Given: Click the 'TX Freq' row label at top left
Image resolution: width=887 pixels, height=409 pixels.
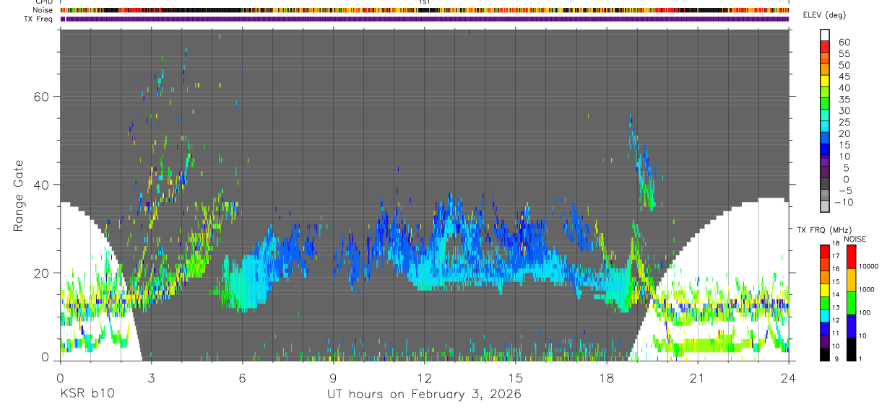Looking at the screenshot, I should pos(38,19).
